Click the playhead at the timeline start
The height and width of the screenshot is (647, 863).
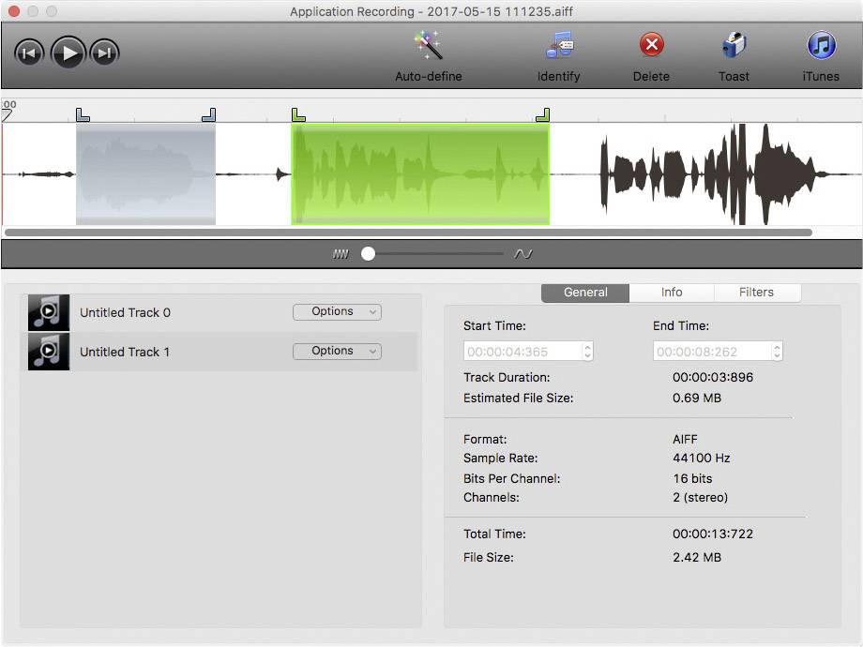point(6,115)
